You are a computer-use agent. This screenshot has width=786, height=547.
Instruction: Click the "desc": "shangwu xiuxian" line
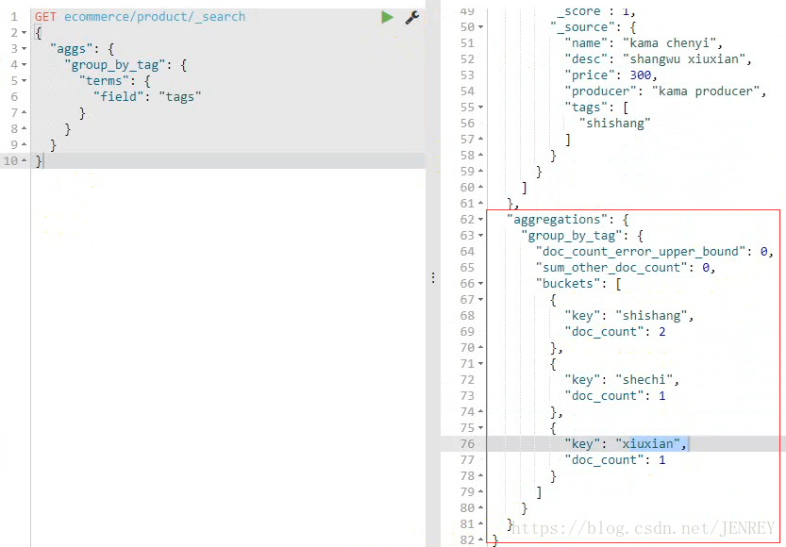[x=659, y=59]
